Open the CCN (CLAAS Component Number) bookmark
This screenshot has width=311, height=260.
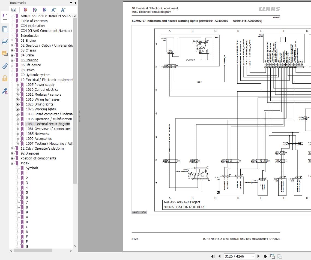[x=46, y=31]
